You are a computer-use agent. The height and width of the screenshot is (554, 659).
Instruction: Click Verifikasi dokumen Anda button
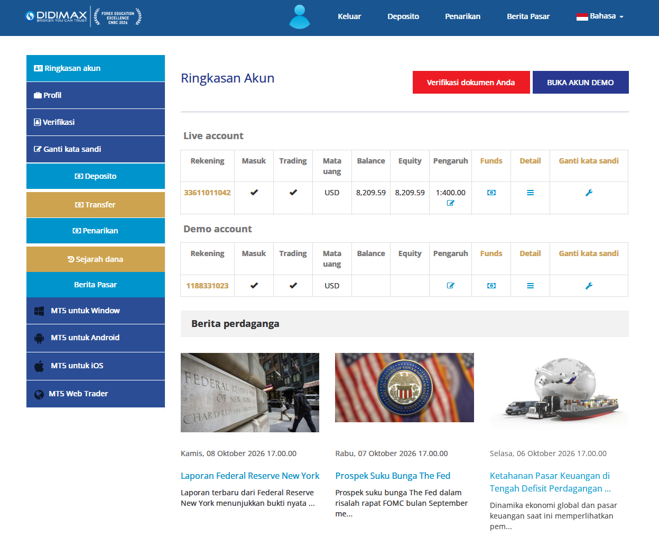[471, 83]
